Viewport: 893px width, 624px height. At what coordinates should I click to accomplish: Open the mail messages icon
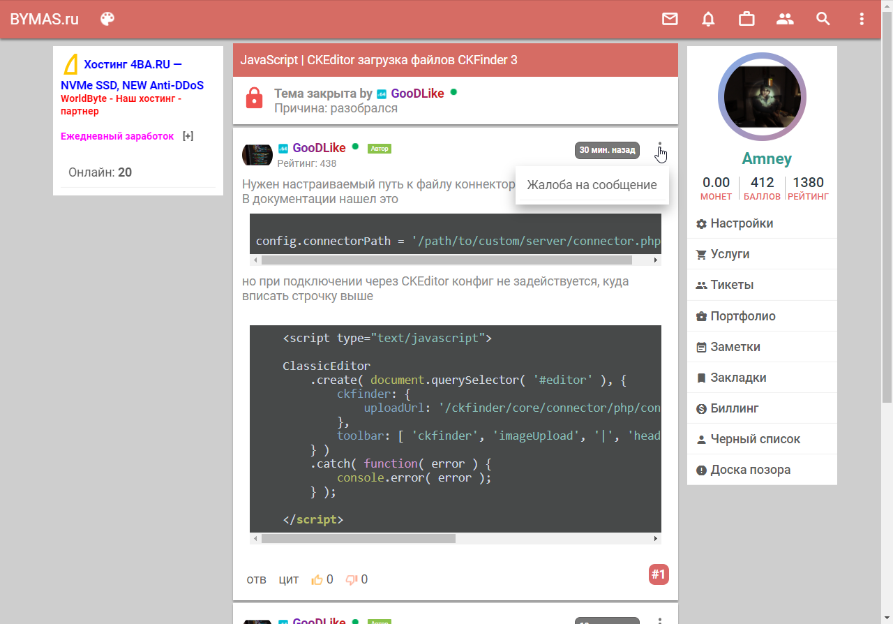(x=670, y=19)
